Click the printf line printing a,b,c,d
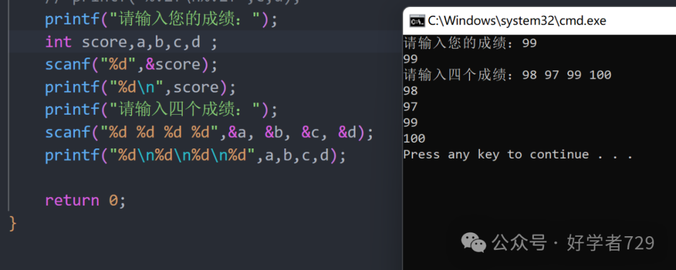 coord(195,156)
